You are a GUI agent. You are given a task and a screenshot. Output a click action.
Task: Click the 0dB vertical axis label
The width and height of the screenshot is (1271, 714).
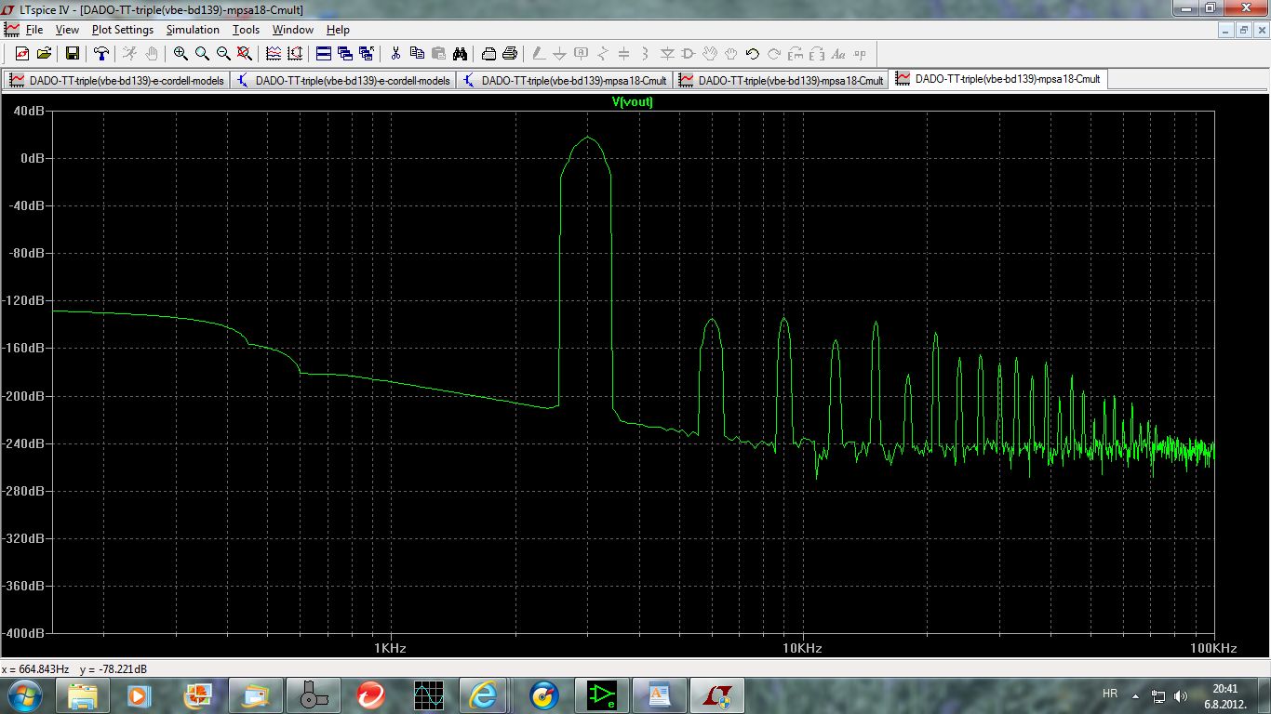[32, 158]
